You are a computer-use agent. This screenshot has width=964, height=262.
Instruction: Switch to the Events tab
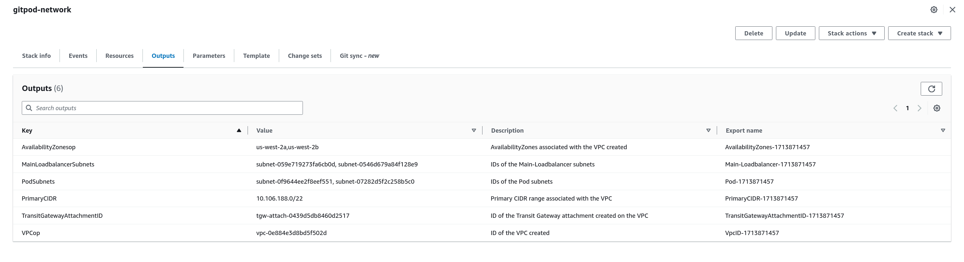click(x=78, y=56)
